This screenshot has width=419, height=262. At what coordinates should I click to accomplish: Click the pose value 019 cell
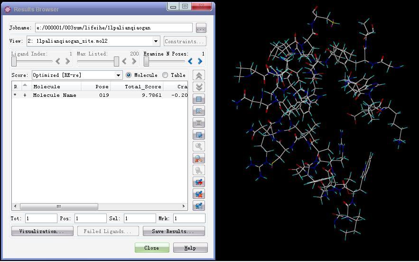point(104,95)
